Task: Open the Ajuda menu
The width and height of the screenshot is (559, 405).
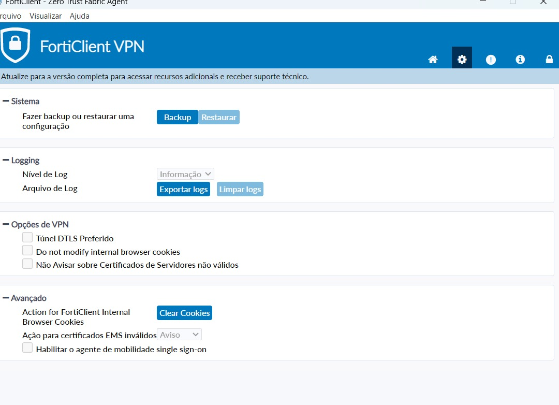Action: point(80,16)
